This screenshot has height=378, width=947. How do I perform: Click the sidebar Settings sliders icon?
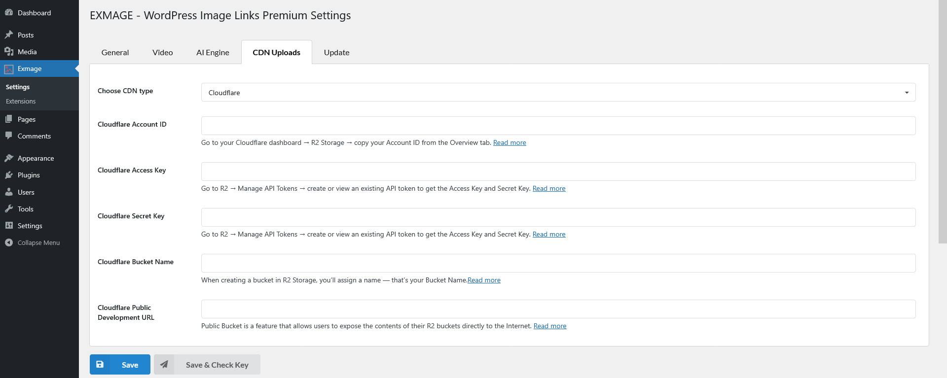[9, 226]
